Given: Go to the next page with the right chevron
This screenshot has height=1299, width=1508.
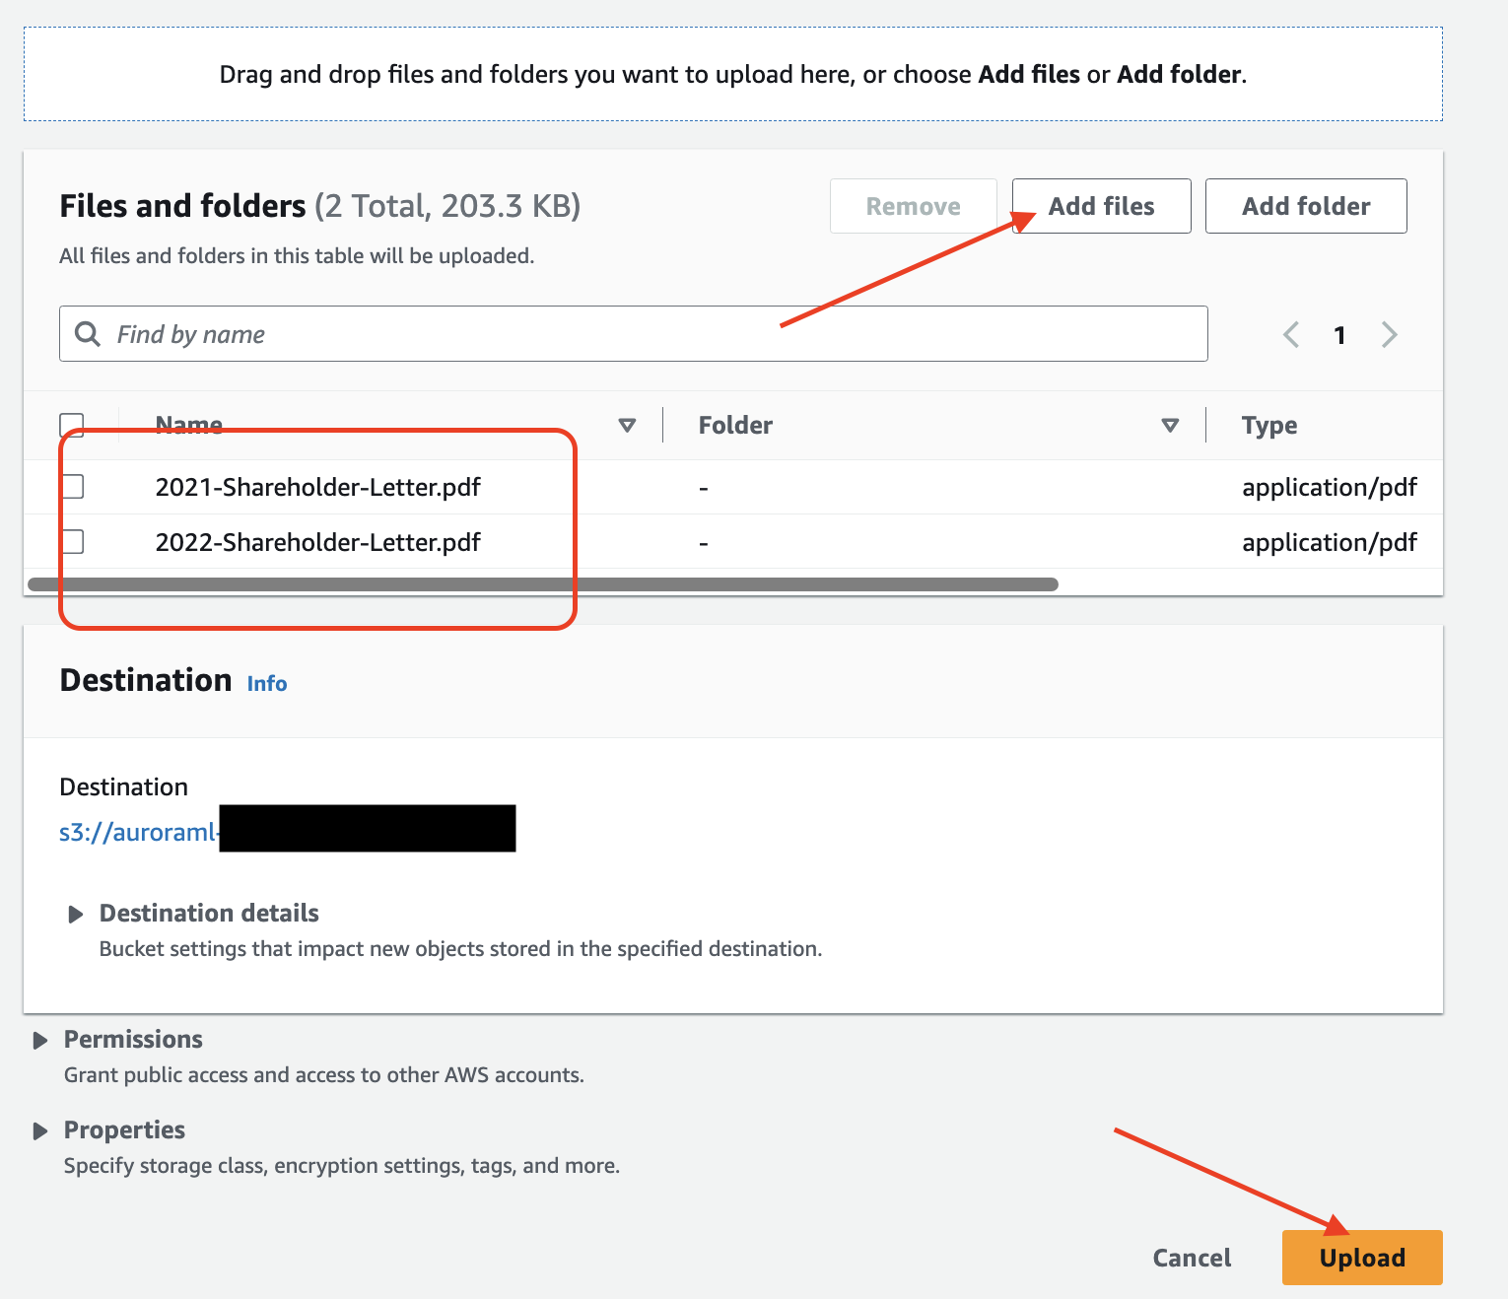Looking at the screenshot, I should tap(1390, 334).
